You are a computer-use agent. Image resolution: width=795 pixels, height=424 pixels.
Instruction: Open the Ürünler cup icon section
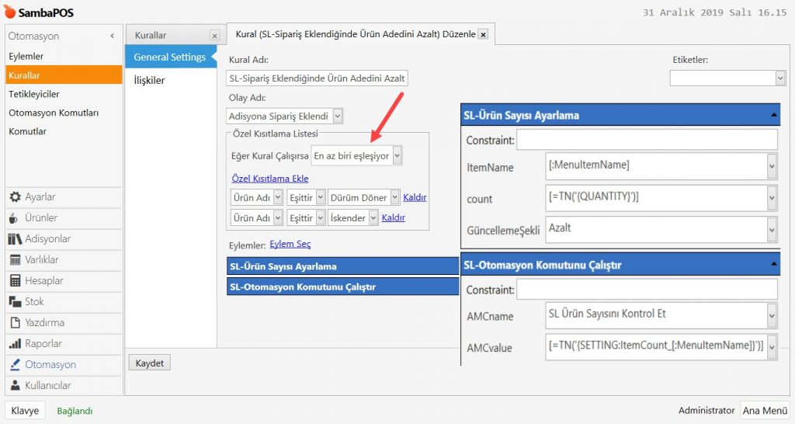(x=16, y=218)
